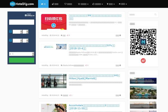The height and width of the screenshot is (112, 168).
Task: Open the home tab with house icon
Action: click(x=43, y=4)
